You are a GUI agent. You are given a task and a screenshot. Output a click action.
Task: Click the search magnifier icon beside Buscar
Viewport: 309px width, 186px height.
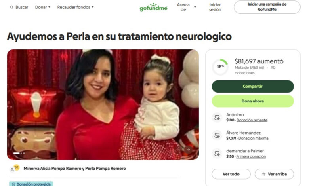pos(11,7)
